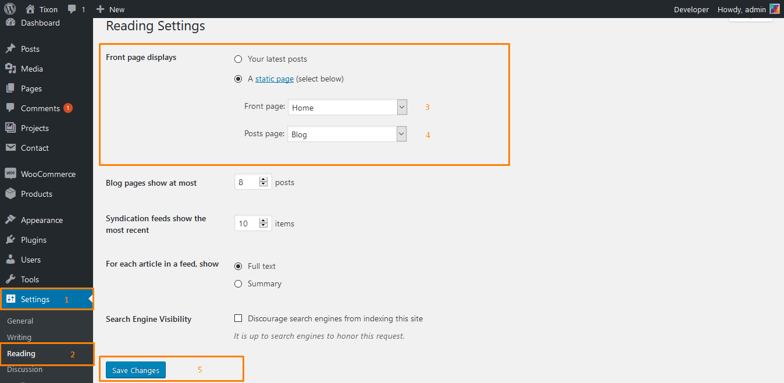This screenshot has height=383, width=784.
Task: Open Dashboard menu label in sidebar
Action: tap(40, 23)
